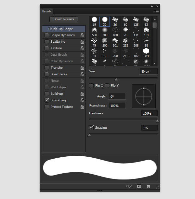
Task: Uncheck the Spacing checkbox
Action: [x=91, y=128]
